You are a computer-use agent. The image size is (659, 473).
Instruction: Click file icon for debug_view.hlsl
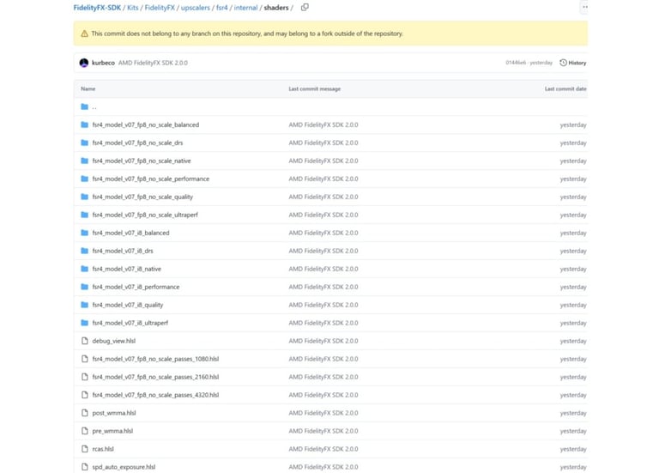(84, 341)
